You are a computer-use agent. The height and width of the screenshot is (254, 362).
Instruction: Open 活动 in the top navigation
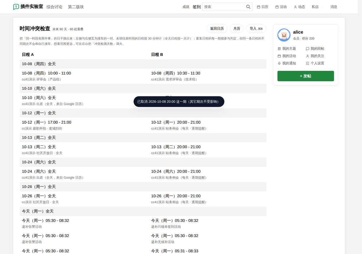point(281,7)
